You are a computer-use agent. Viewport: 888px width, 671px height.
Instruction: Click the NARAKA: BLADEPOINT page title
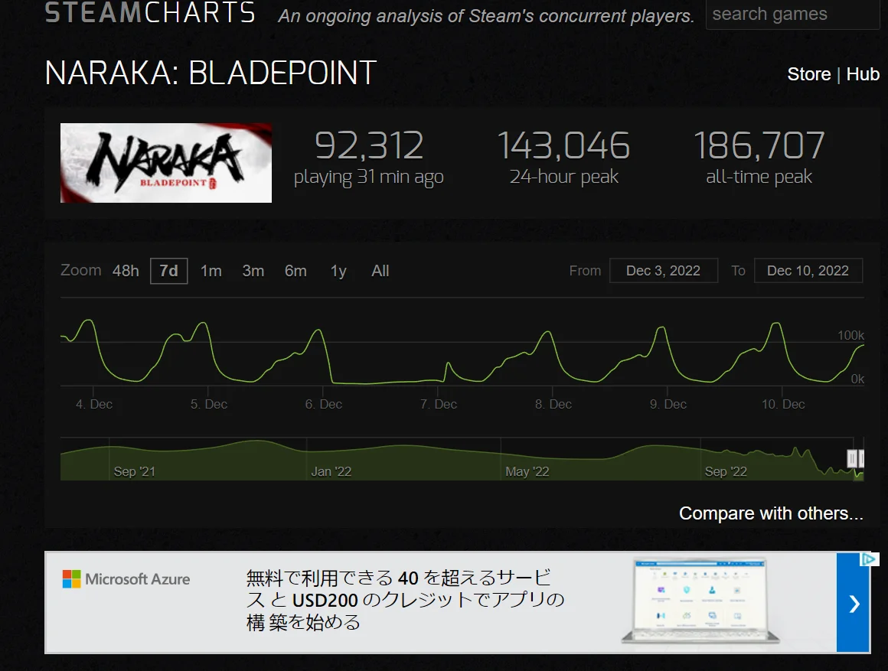211,73
